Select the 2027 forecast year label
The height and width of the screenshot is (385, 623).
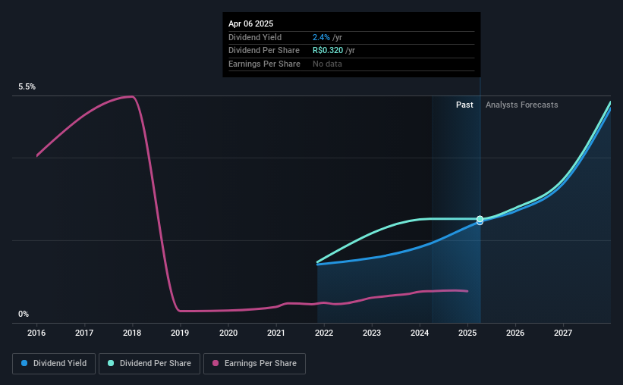tap(563, 333)
